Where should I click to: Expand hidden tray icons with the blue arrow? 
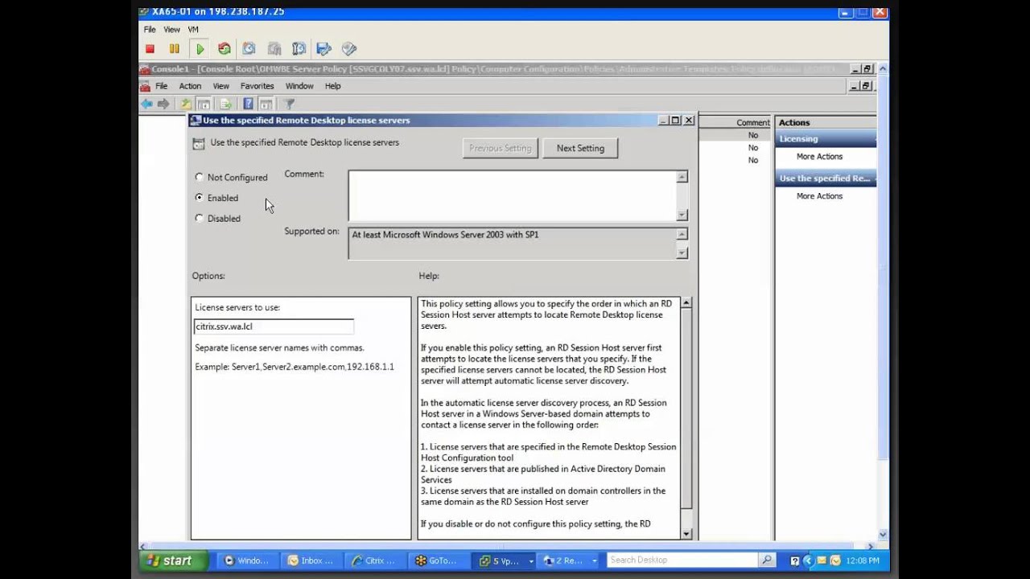pyautogui.click(x=810, y=561)
